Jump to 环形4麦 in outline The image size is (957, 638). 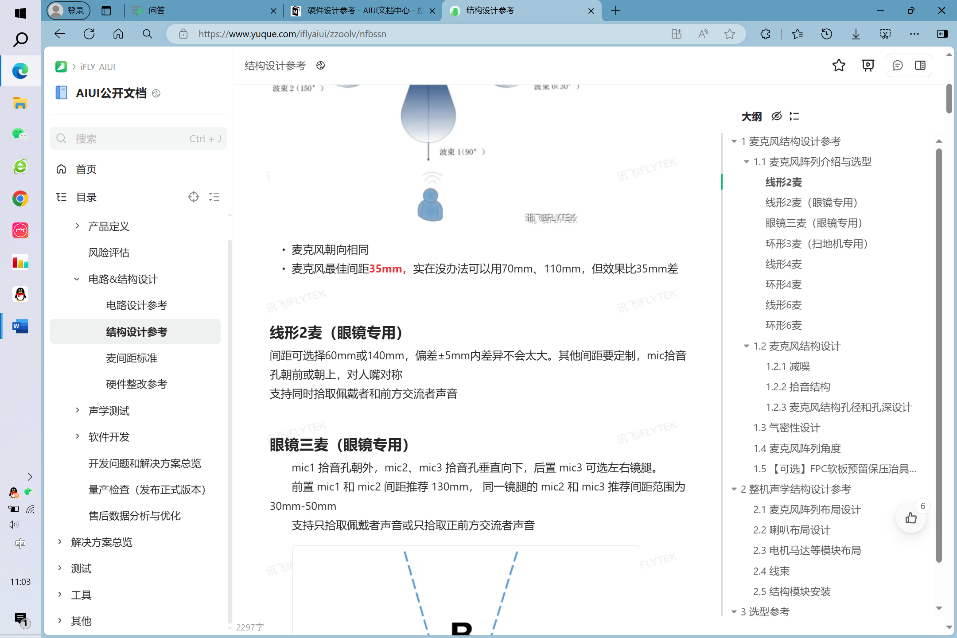(x=783, y=284)
